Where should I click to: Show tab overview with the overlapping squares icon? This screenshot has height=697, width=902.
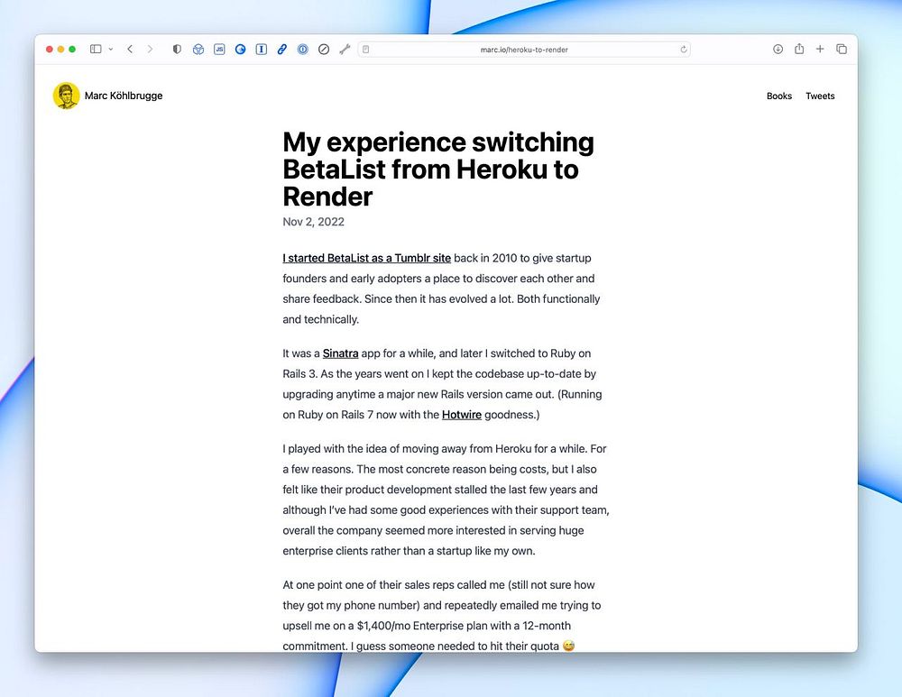841,50
